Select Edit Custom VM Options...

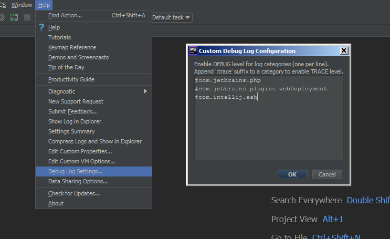pos(93,161)
